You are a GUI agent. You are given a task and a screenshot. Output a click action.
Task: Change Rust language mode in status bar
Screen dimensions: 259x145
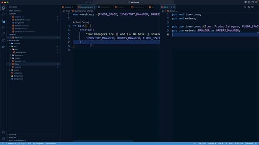pos(231,143)
